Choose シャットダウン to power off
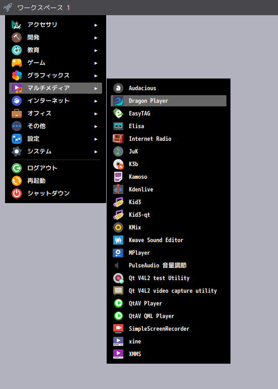 tap(56, 193)
